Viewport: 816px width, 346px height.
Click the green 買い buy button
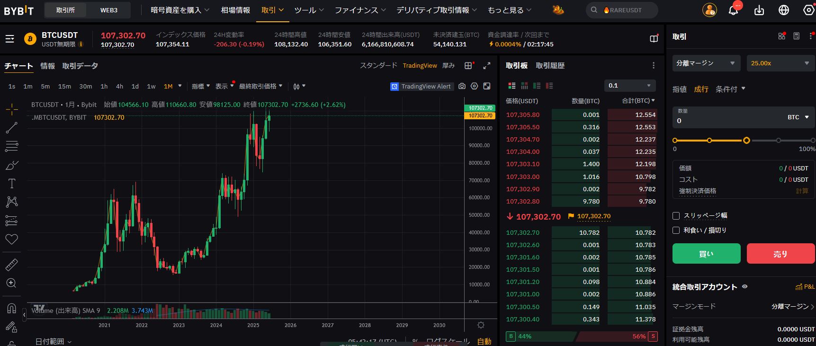706,254
